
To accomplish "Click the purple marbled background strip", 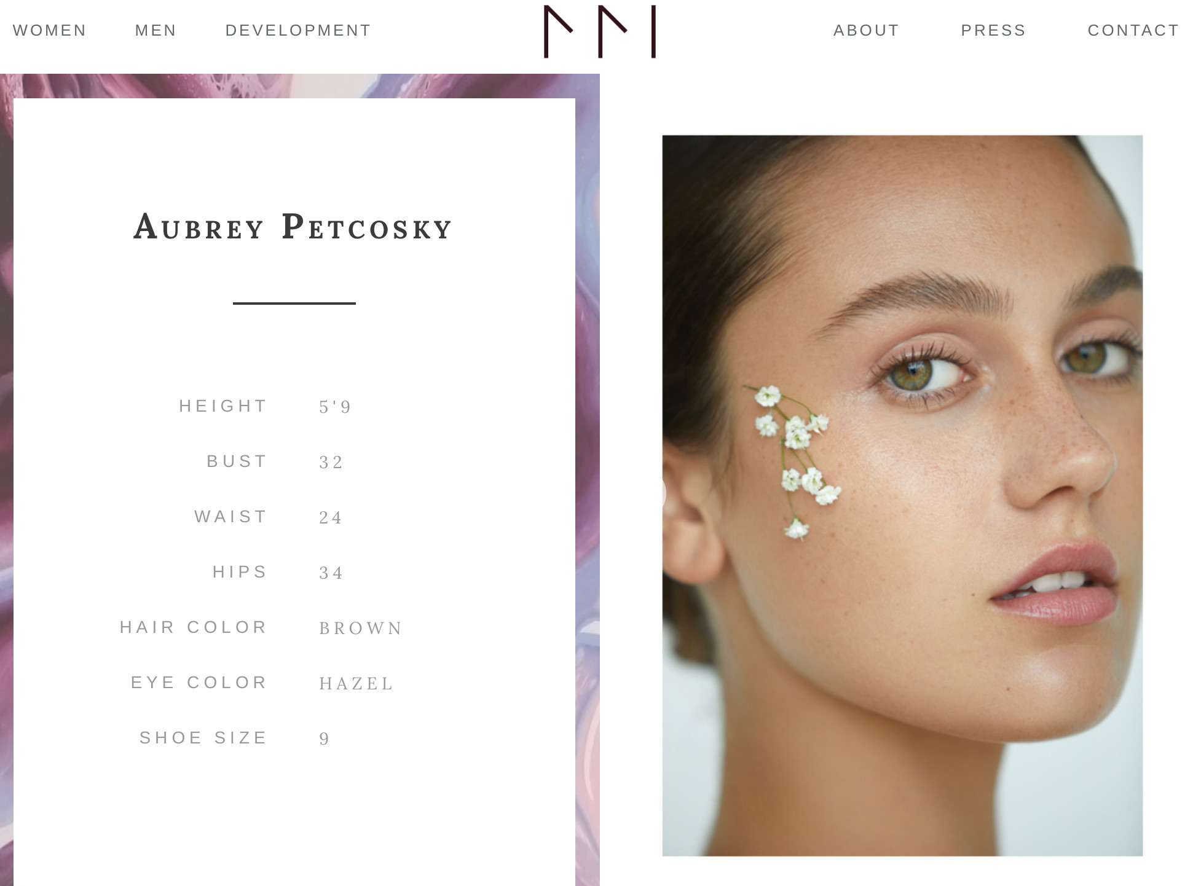I will tap(588, 479).
